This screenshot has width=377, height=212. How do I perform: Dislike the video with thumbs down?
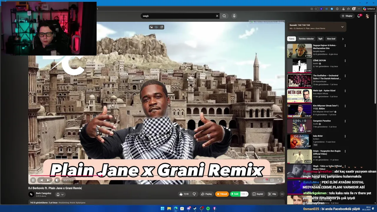point(194,194)
